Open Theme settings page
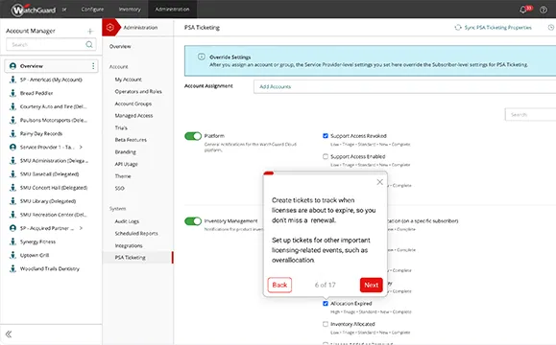 point(123,176)
